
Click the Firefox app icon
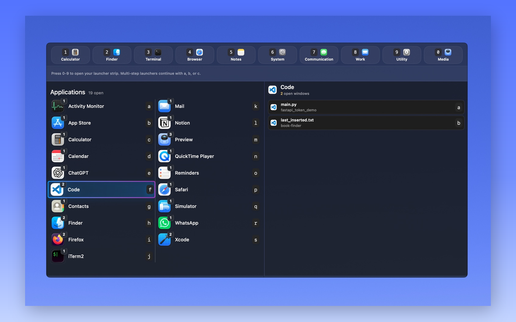tap(58, 240)
